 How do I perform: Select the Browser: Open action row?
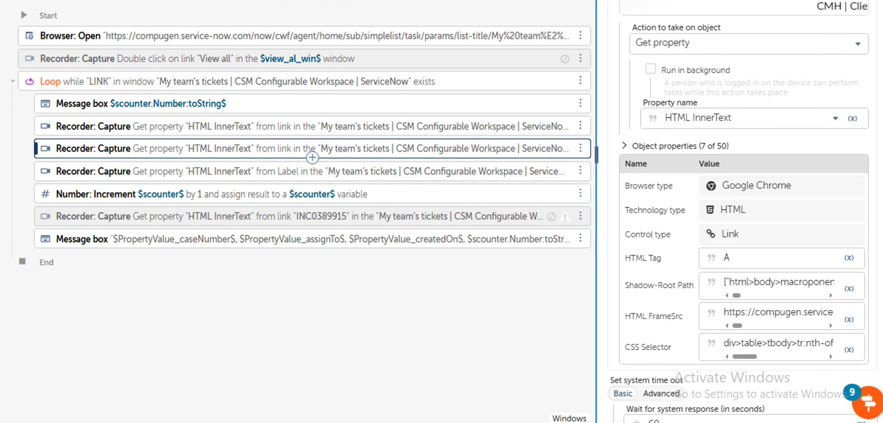pyautogui.click(x=304, y=36)
